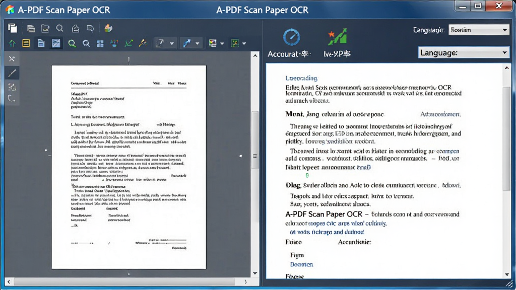Click the resize grip at window bottom-right corner
The image size is (516, 290).
click(x=510, y=284)
